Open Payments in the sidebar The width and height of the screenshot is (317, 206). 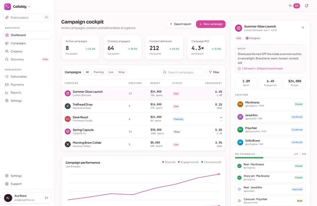[27, 84]
